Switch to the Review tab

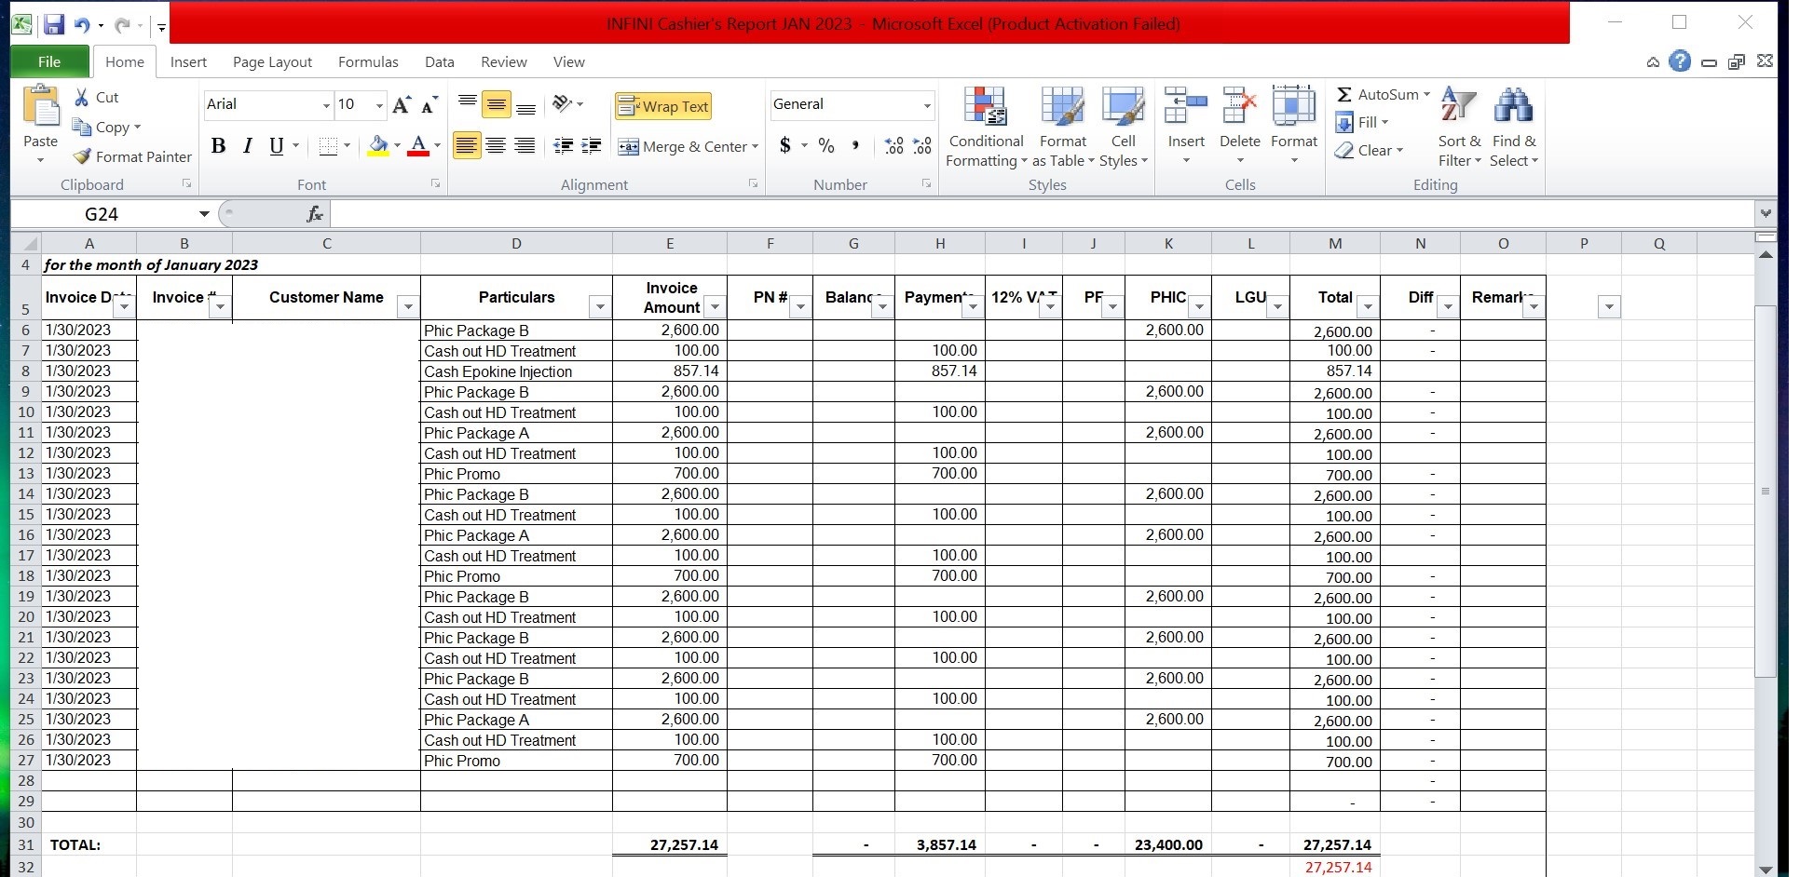[504, 61]
